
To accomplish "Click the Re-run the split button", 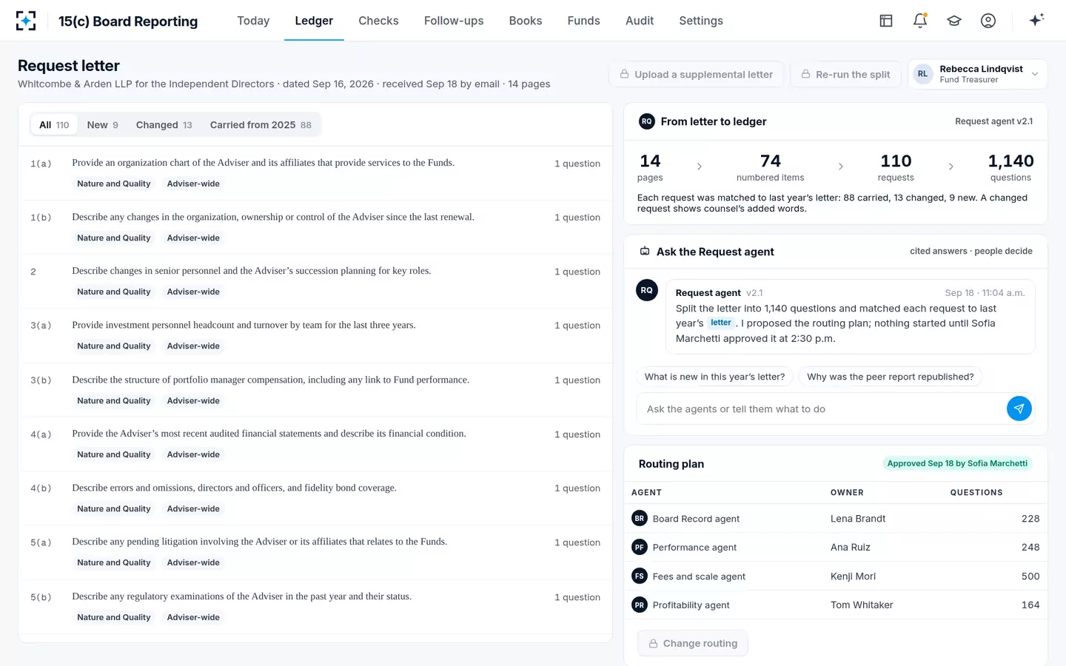I will point(845,74).
